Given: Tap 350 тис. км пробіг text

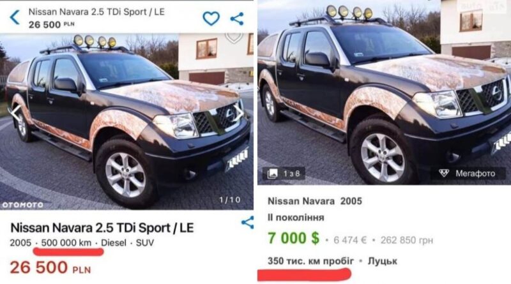Looking at the screenshot, I should pyautogui.click(x=310, y=261).
